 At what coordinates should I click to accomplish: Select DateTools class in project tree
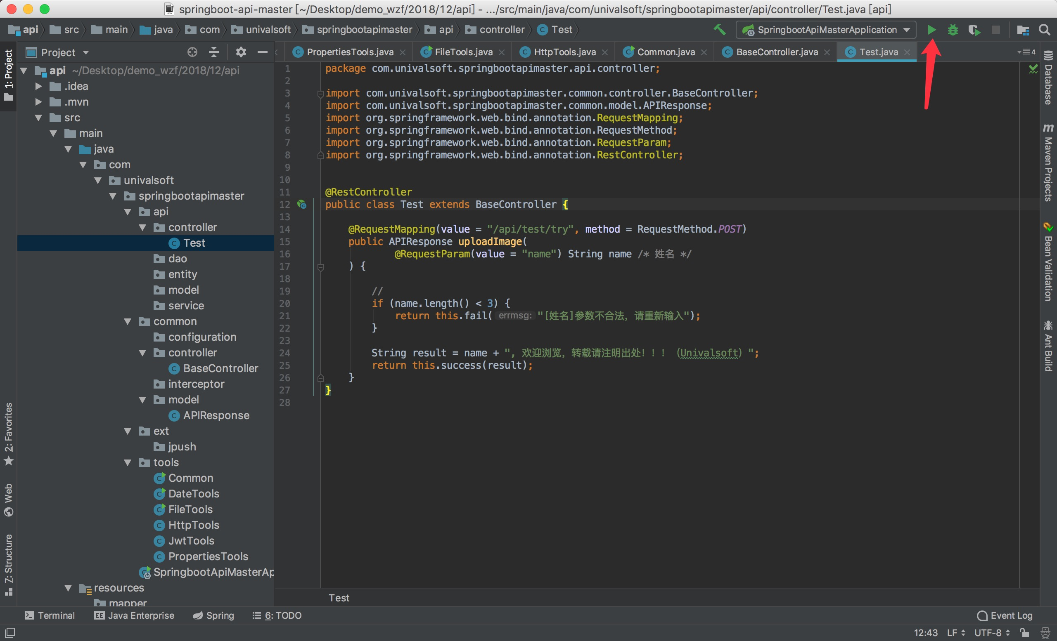click(187, 494)
